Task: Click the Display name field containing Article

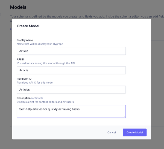Action: (x=71, y=51)
